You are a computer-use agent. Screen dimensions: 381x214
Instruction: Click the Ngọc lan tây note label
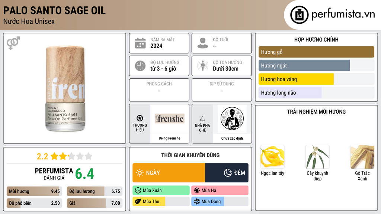(x=272, y=173)
